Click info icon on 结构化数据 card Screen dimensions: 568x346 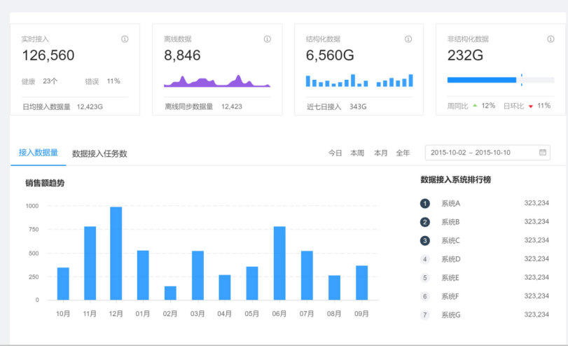pyautogui.click(x=408, y=39)
